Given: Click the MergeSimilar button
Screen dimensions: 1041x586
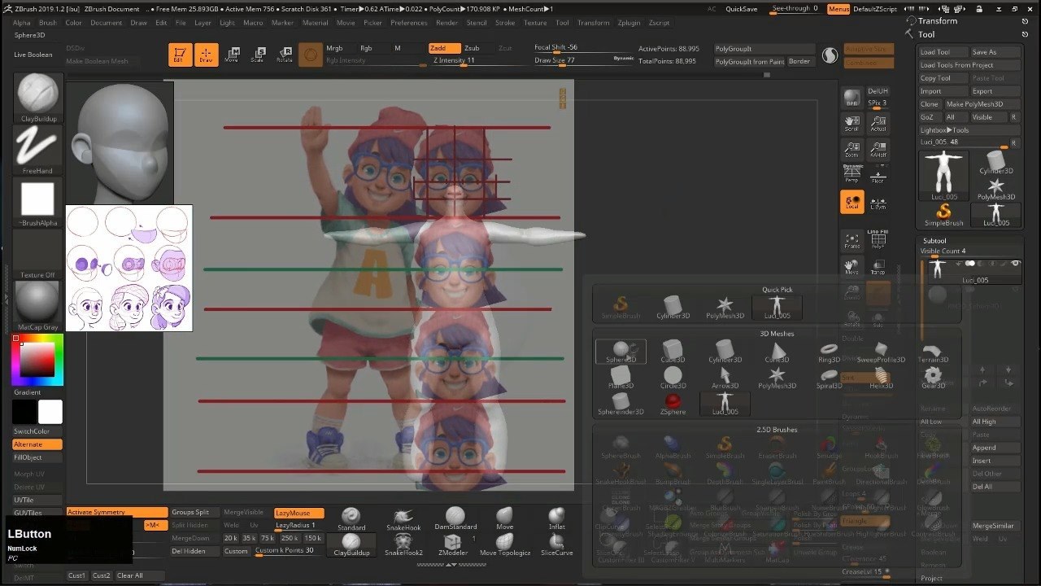Looking at the screenshot, I should [x=995, y=526].
